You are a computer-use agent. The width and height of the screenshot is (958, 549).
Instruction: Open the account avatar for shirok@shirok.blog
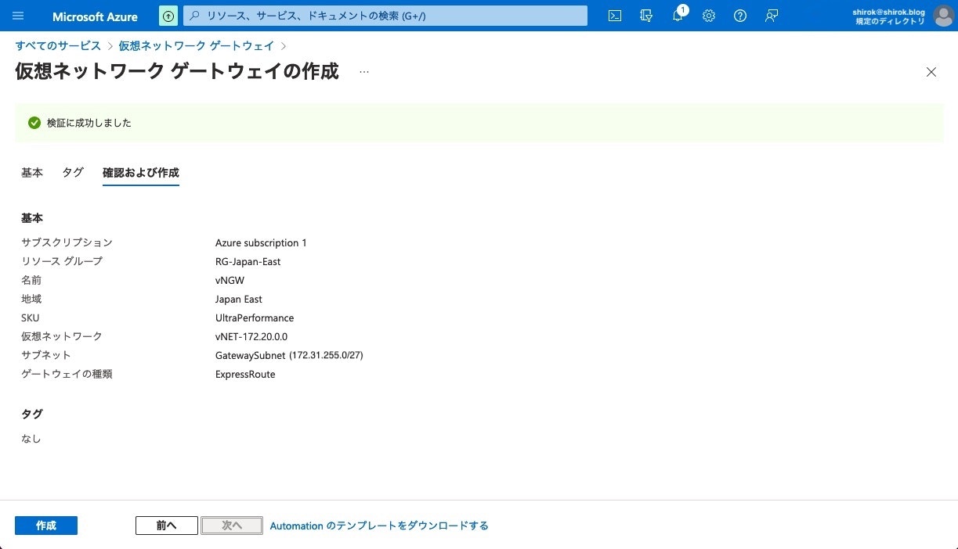pyautogui.click(x=943, y=16)
